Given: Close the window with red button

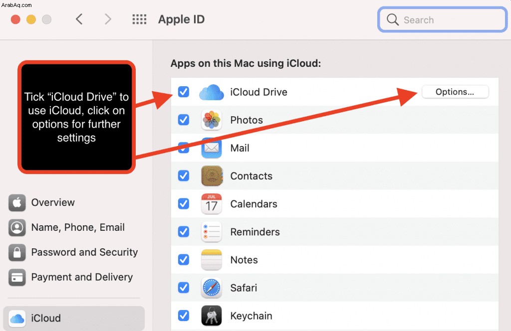Looking at the screenshot, I should click(x=15, y=19).
